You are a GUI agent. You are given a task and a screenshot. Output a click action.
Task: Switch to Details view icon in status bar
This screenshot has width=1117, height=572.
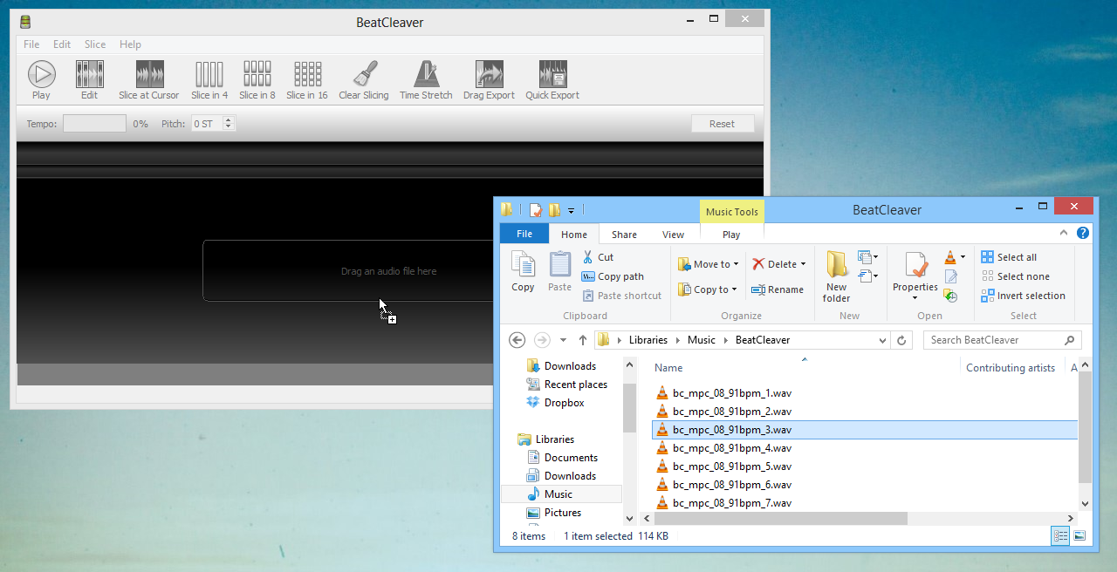point(1061,535)
